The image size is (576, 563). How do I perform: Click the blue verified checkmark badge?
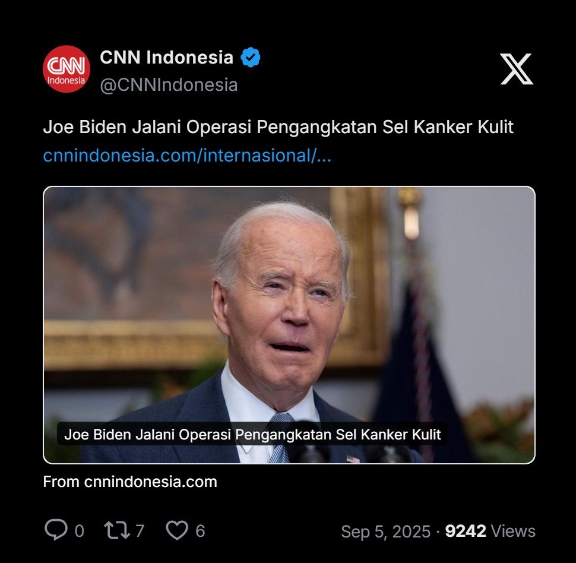pyautogui.click(x=251, y=58)
